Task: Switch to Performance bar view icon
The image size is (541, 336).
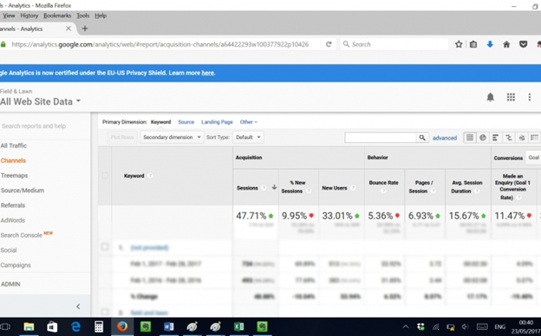Action: 495,138
